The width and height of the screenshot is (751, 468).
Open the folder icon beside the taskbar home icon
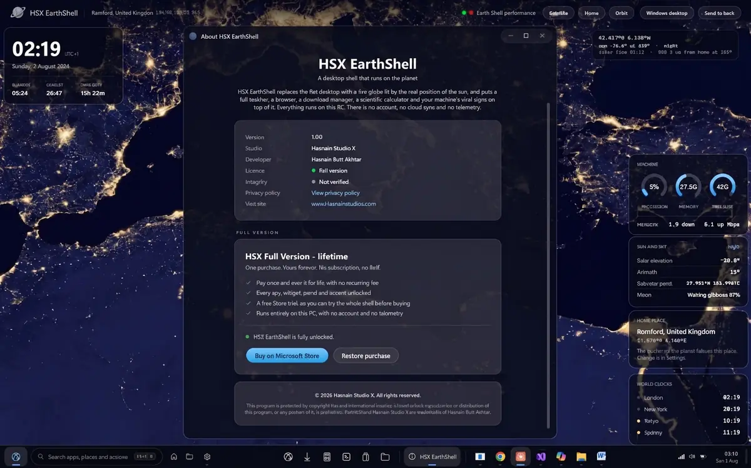point(190,457)
